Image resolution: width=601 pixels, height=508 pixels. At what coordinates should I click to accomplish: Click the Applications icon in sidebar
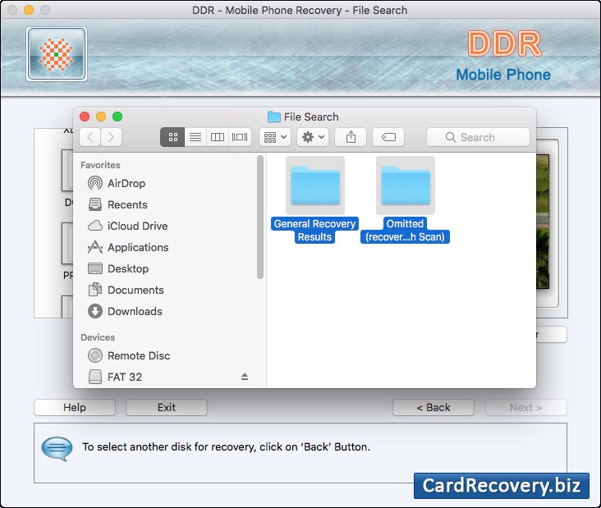pos(95,247)
